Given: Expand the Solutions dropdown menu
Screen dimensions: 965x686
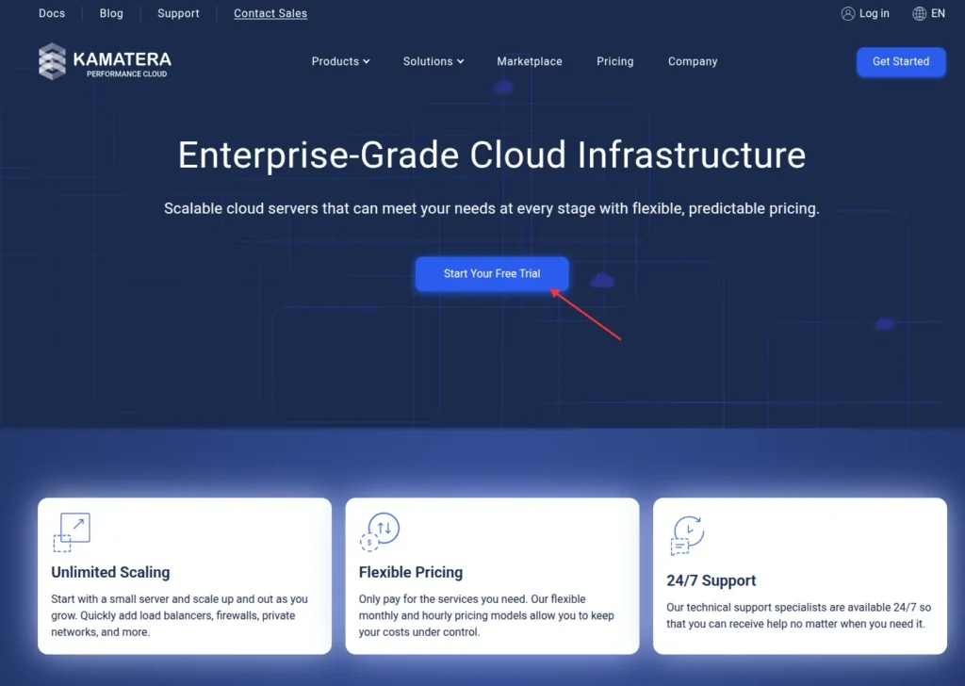Looking at the screenshot, I should coord(433,61).
